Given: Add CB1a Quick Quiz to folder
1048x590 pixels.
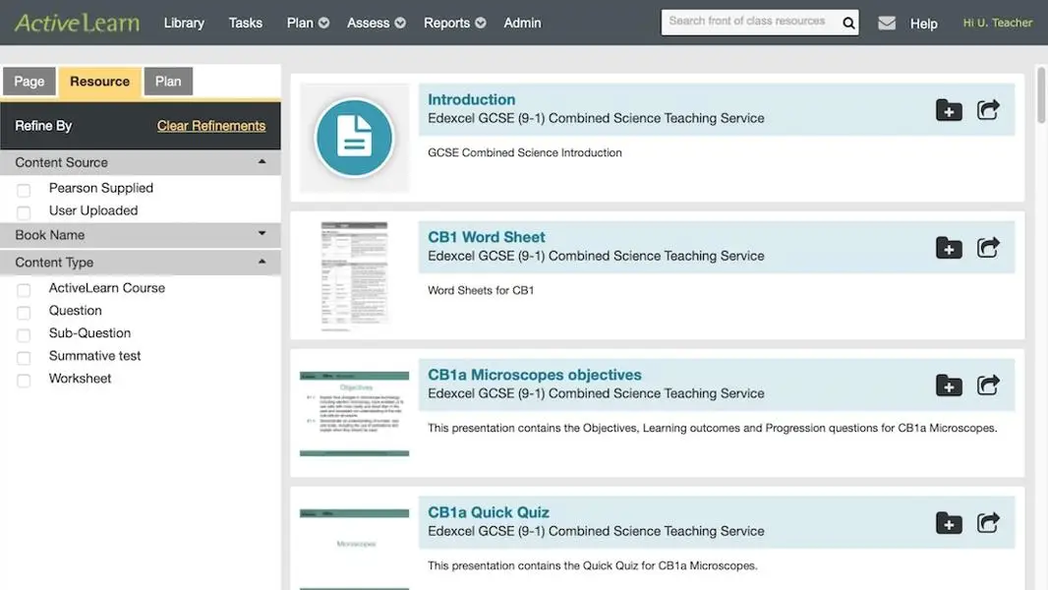Looking at the screenshot, I should tap(949, 522).
